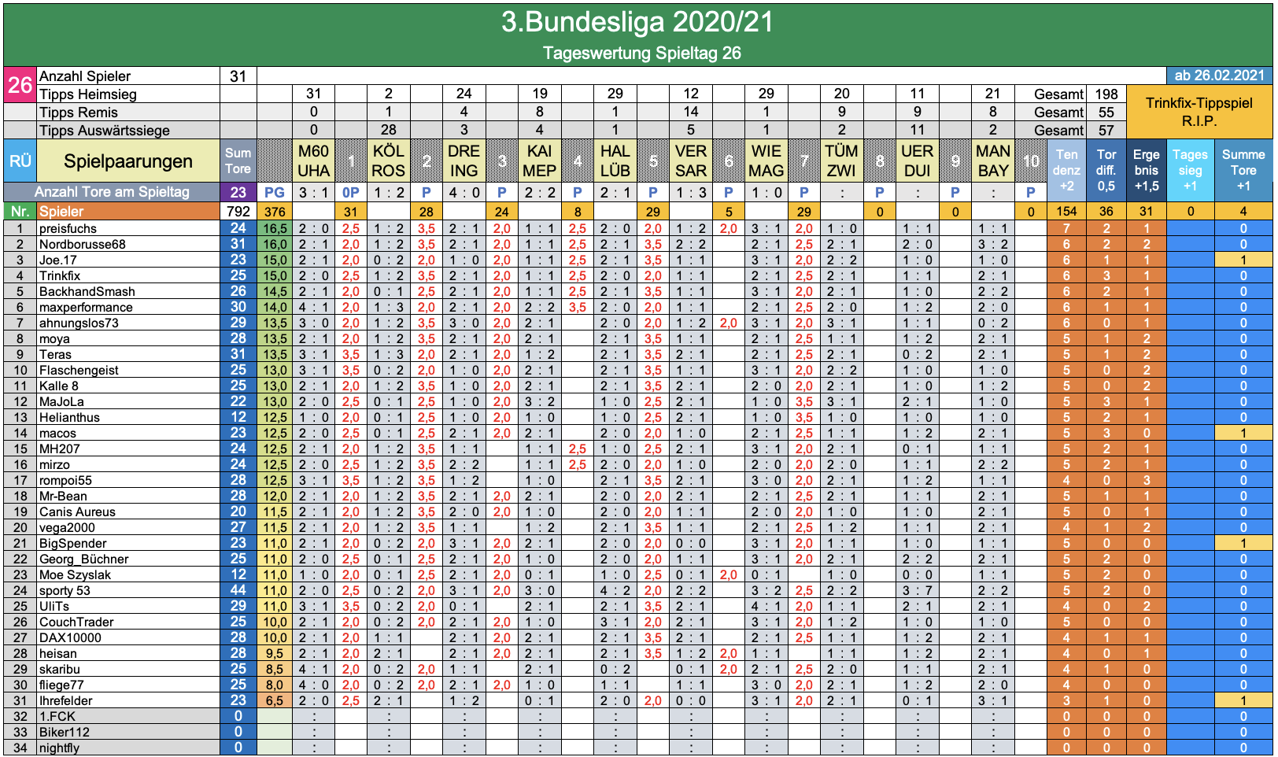Image resolution: width=1278 pixels, height=757 pixels.
Task: Select player name 'fliege77'
Action: tap(61, 685)
